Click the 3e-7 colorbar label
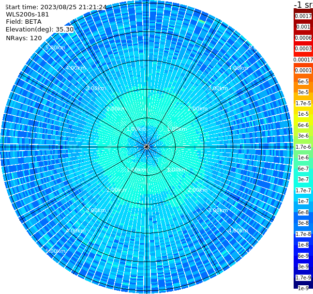 click(x=303, y=180)
